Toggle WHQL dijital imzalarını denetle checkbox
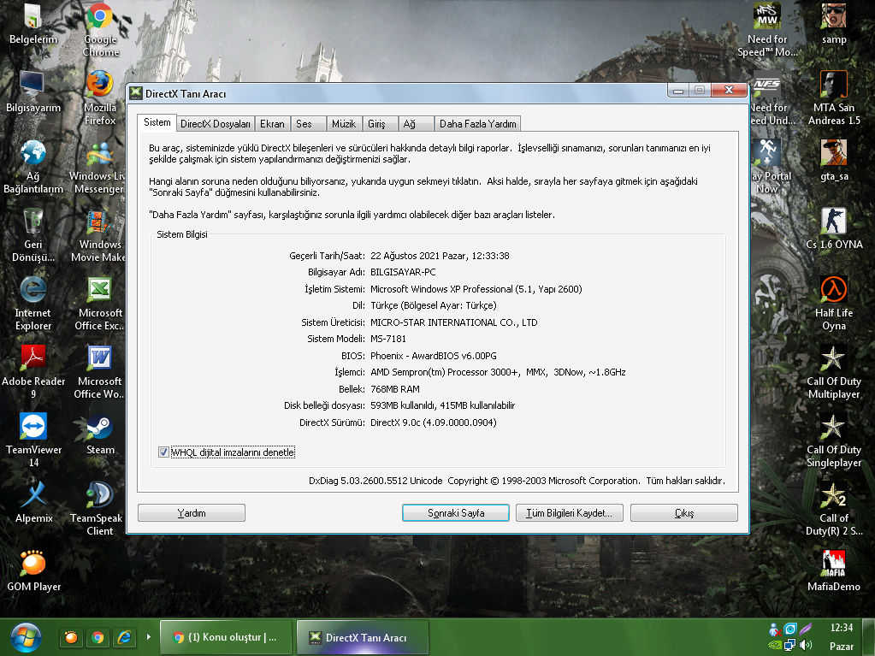The width and height of the screenshot is (875, 656). tap(163, 452)
